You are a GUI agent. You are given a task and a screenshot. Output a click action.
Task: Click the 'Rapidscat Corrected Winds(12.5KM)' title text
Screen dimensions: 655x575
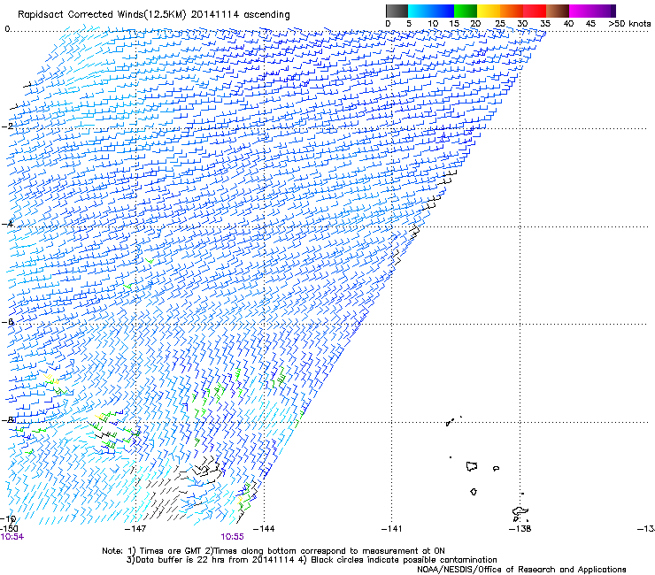click(102, 15)
